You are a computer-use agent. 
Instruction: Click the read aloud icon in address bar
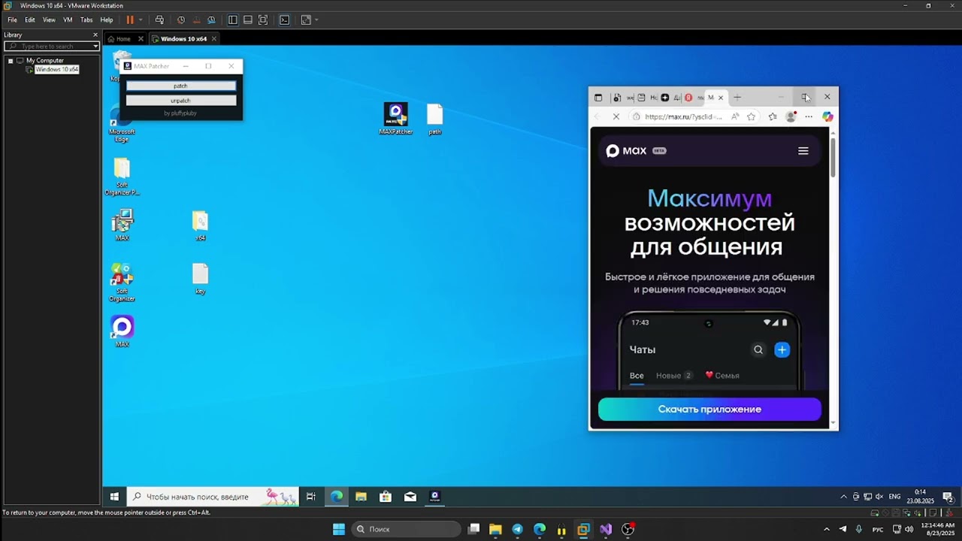735,116
